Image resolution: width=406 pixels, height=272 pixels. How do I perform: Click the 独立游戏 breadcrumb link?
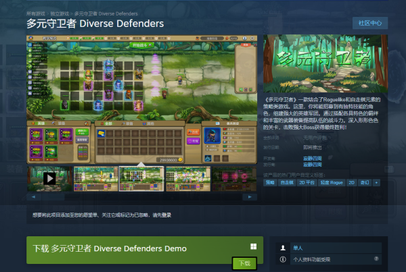pos(60,13)
